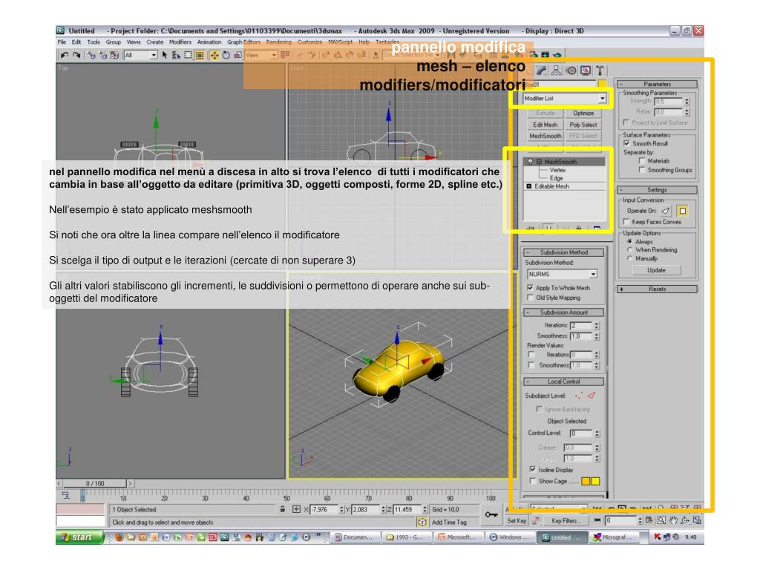760x570 pixels.
Task: Activate the Select Object arrow tool
Action: coord(165,55)
